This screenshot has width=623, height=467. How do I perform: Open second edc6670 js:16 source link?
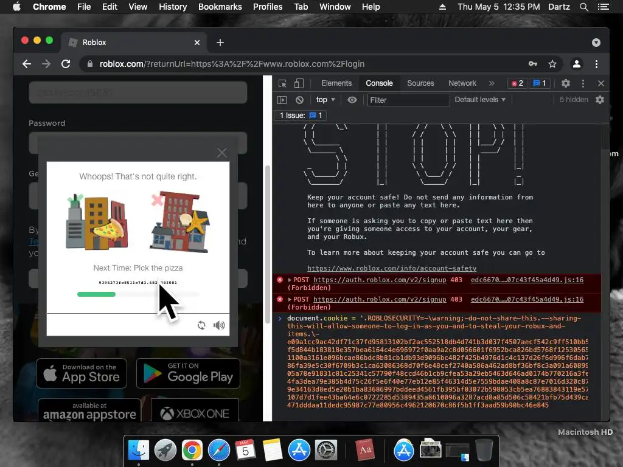(x=527, y=299)
